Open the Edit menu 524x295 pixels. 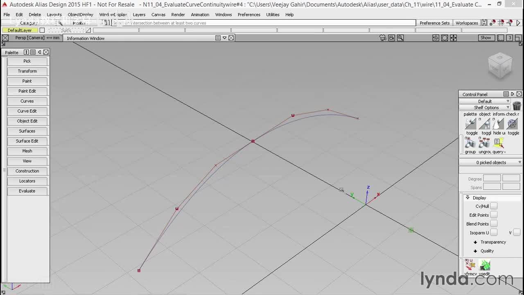[x=19, y=15]
